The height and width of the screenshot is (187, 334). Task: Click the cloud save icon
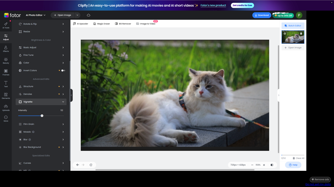coord(88,15)
